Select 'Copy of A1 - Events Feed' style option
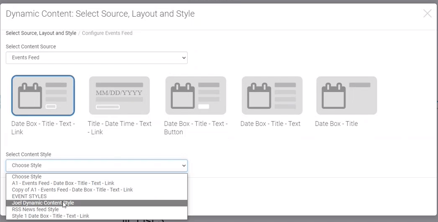Viewport: 438px width, 222px height. point(72,190)
